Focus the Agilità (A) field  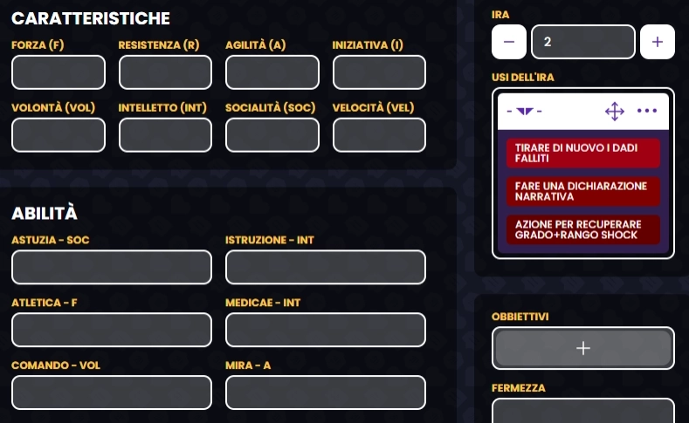tap(272, 72)
